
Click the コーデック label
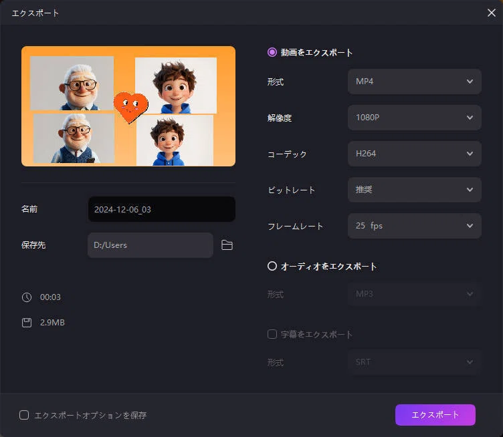(287, 154)
